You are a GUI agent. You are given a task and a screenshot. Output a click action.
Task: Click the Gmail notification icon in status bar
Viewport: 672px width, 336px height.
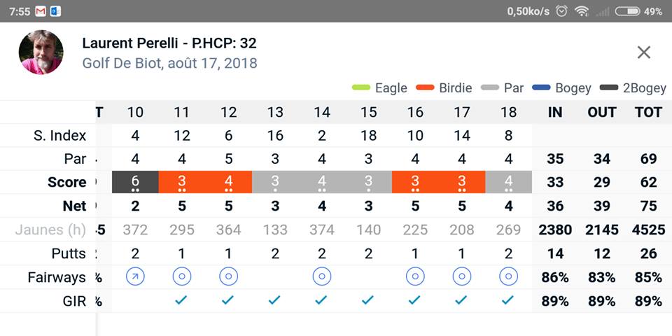click(41, 11)
